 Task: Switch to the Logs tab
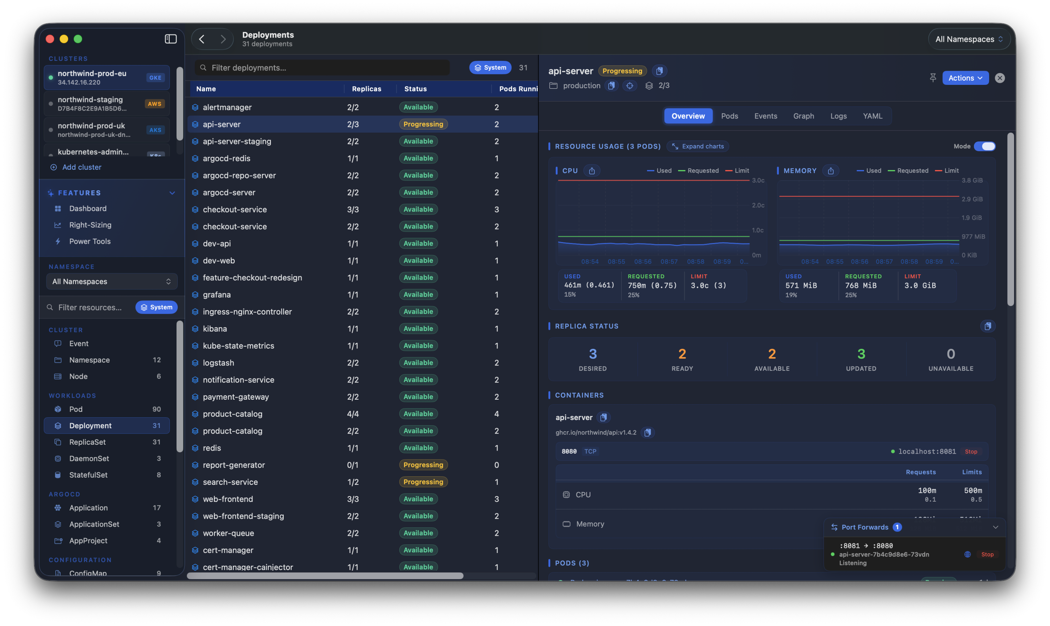838,116
